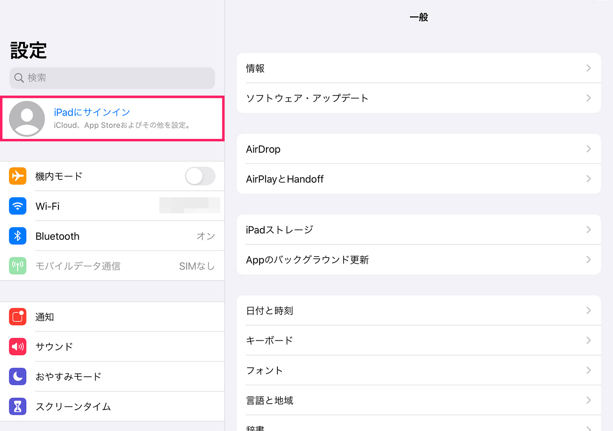The image size is (613, 431).
Task: Tap the Airplane Mode orange icon
Action: pos(18,176)
